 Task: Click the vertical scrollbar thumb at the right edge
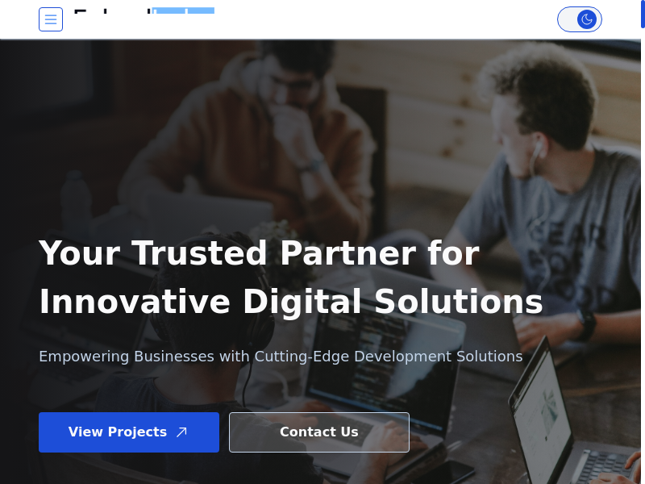[643, 14]
